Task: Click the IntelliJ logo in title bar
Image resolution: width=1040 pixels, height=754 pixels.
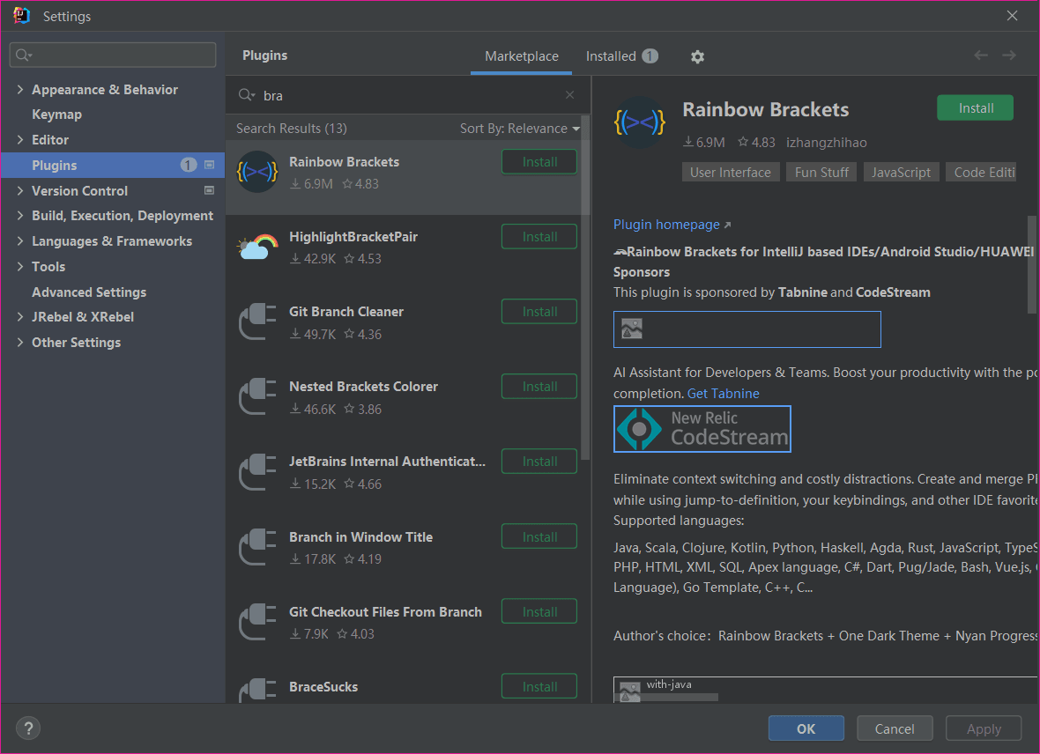Action: click(21, 15)
